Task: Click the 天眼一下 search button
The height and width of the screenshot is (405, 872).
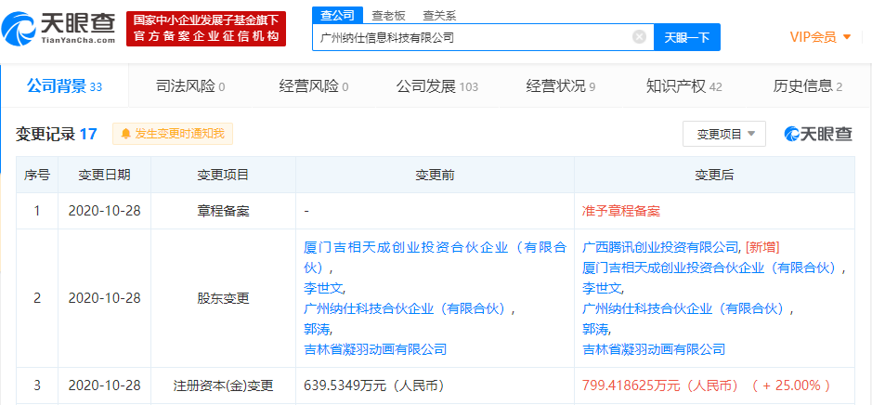Action: pyautogui.click(x=687, y=37)
